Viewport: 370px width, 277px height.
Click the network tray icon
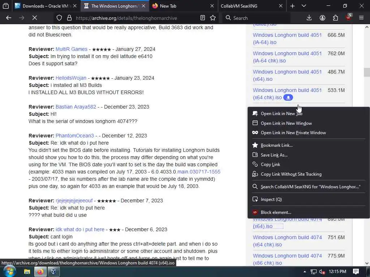tap(313, 272)
